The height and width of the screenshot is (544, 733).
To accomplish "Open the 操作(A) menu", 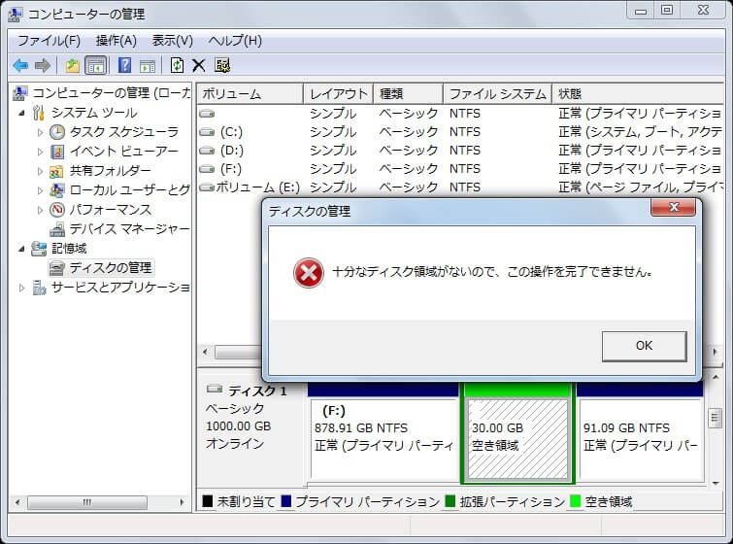I will (117, 41).
